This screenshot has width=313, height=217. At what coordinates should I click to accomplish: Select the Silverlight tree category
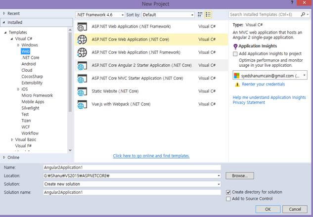(x=30, y=108)
